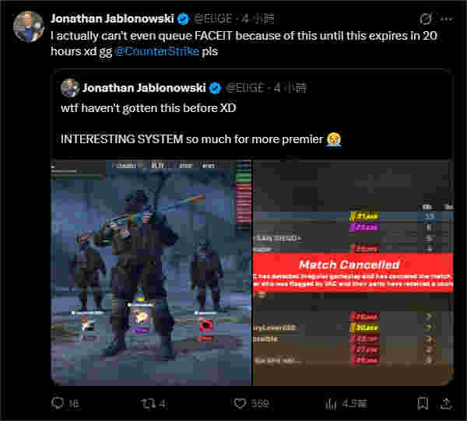Click the quoted tweet's Jonathan Jablonowski name
Image resolution: width=467 pixels, height=421 pixels.
pos(144,88)
